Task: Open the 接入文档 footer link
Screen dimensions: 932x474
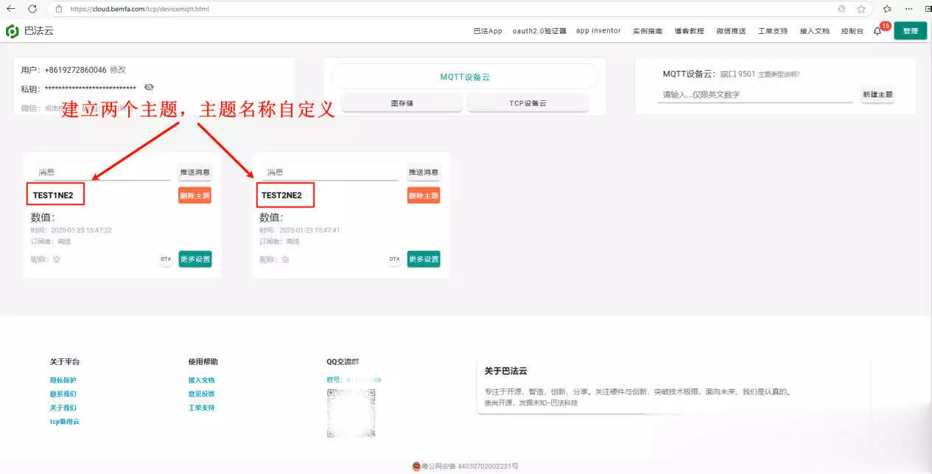Action: click(201, 380)
